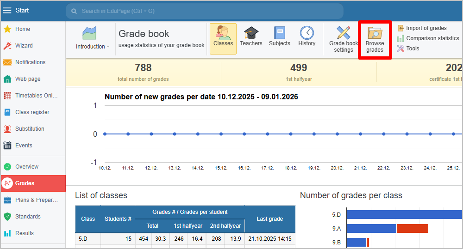This screenshot has height=249, width=463.
Task: Click the Import of grades link
Action: coord(425,28)
